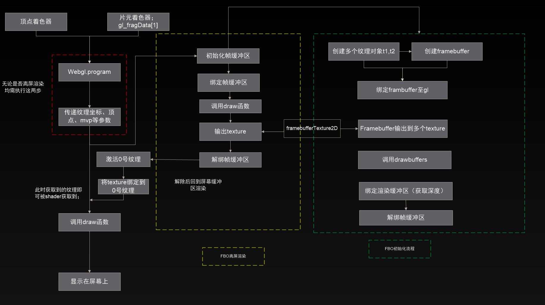Select the framebufferTexture2D connector label
The width and height of the screenshot is (545, 305).
[312, 128]
